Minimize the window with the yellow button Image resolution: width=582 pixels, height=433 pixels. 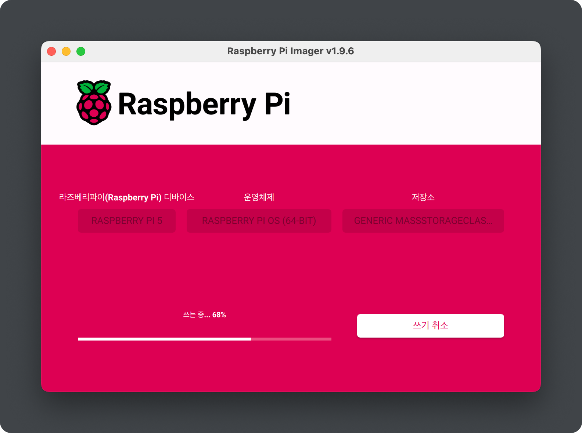[x=66, y=51]
